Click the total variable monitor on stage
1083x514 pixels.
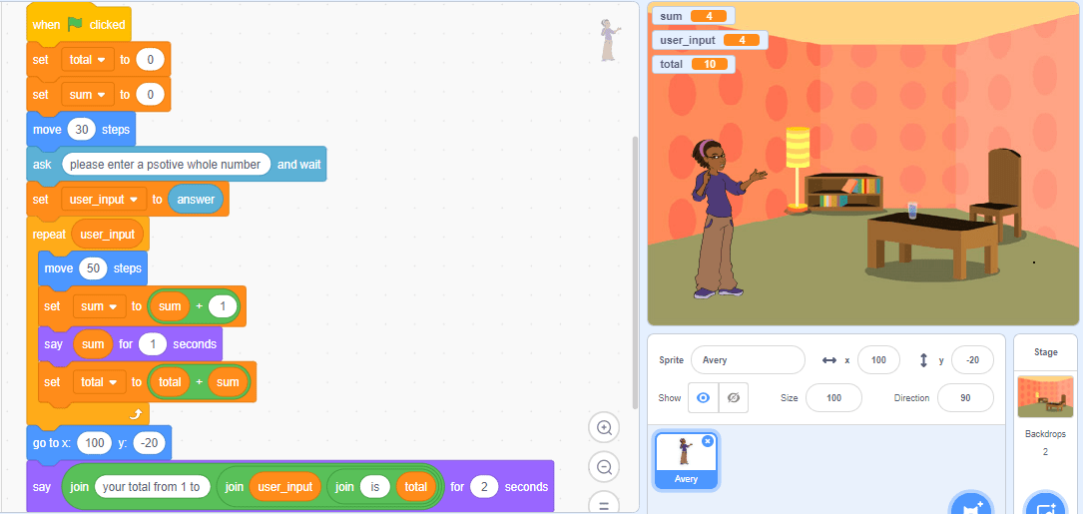point(694,64)
